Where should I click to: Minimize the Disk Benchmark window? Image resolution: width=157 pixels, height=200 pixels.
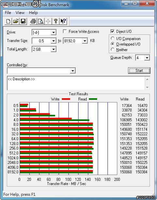(x=126, y=3)
